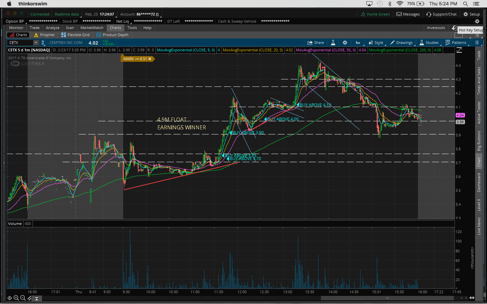Expand the 1m timeframe selector

(x=358, y=43)
